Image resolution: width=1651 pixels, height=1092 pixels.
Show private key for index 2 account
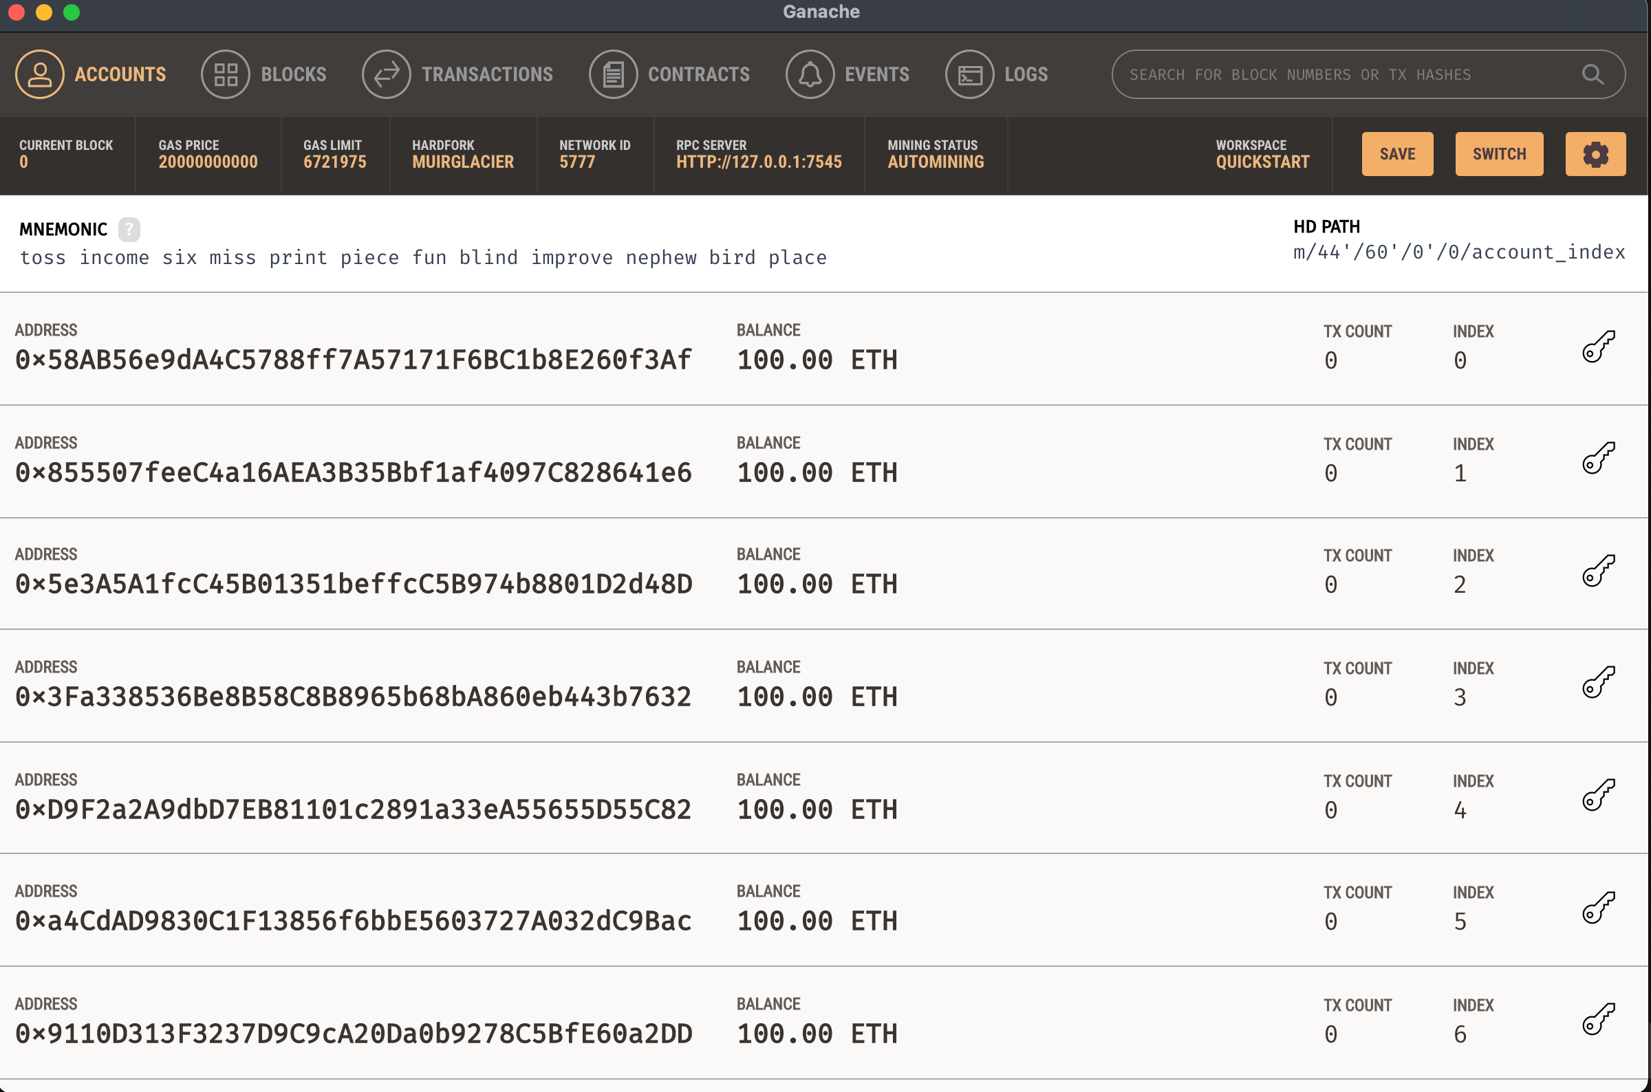[x=1598, y=571]
